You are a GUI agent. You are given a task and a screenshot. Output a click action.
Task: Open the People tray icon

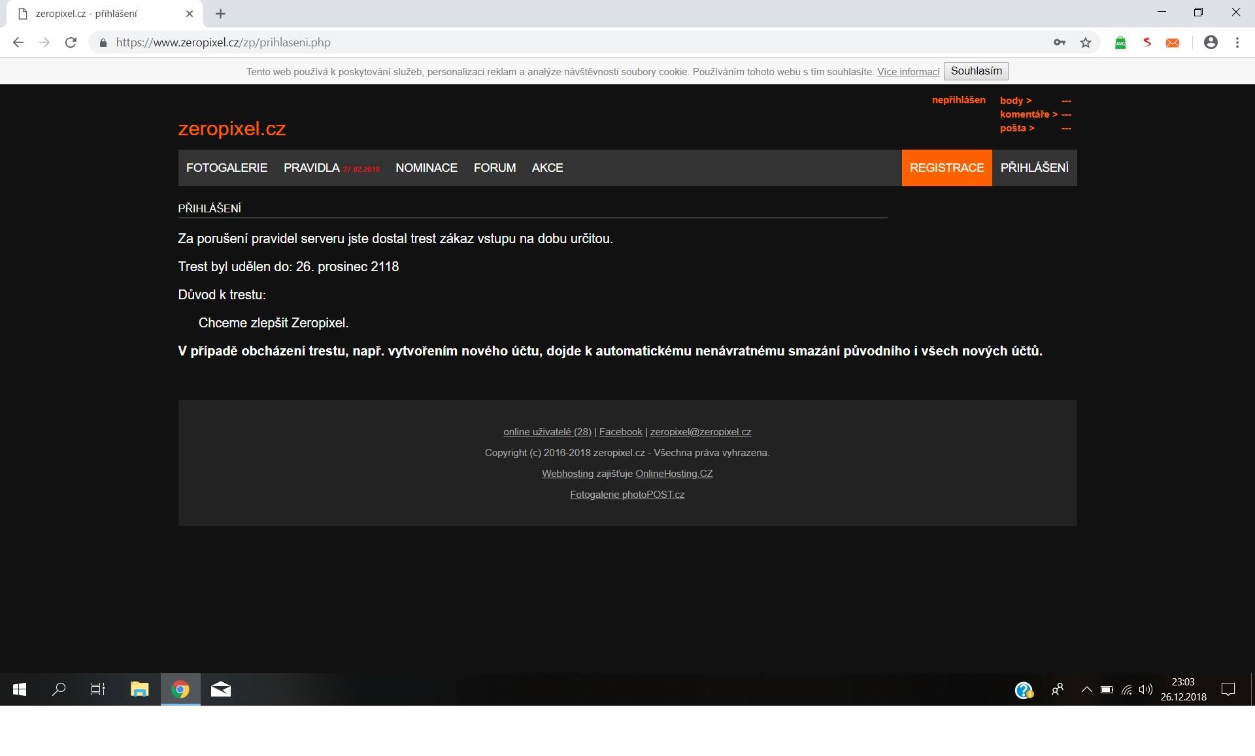[1057, 689]
